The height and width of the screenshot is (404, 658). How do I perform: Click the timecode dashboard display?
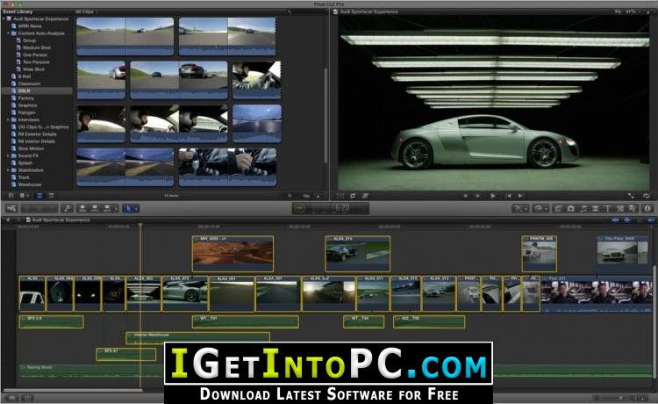pyautogui.click(x=331, y=208)
